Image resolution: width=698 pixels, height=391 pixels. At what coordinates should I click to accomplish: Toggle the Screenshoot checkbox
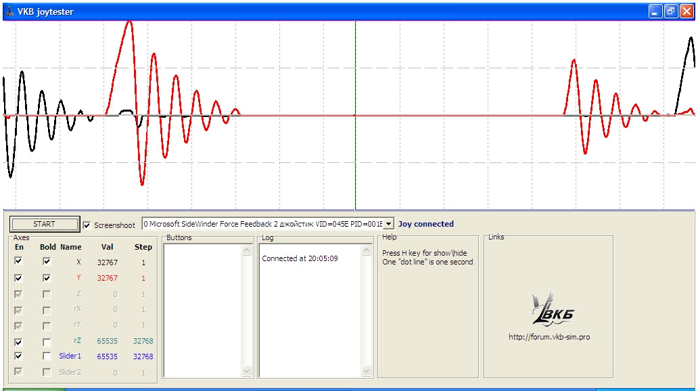coord(87,225)
